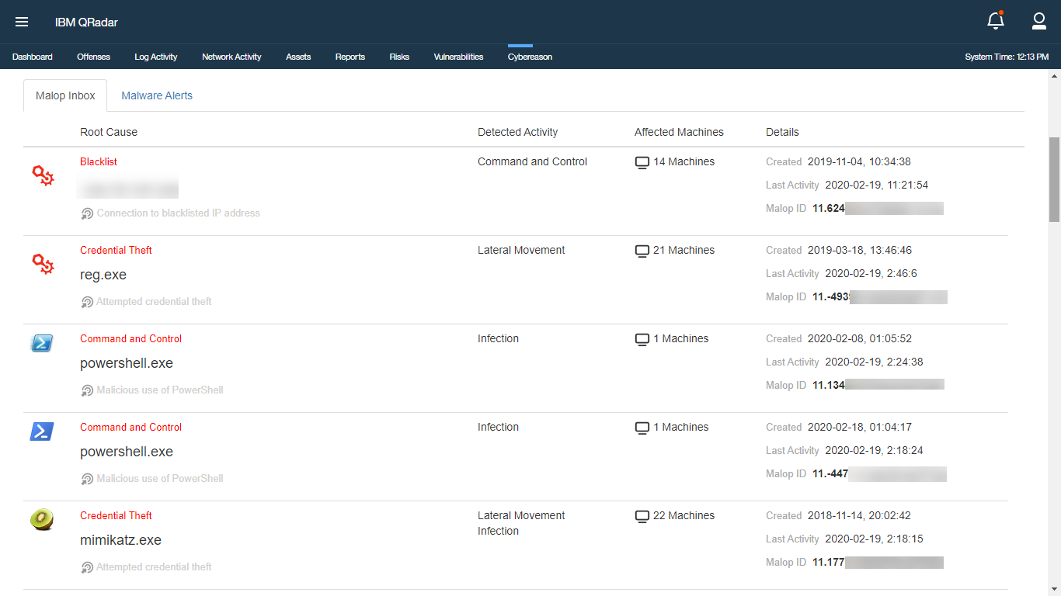1061x596 pixels.
Task: Click the chain icon before Connection to blacklisted IP
Action: [86, 213]
